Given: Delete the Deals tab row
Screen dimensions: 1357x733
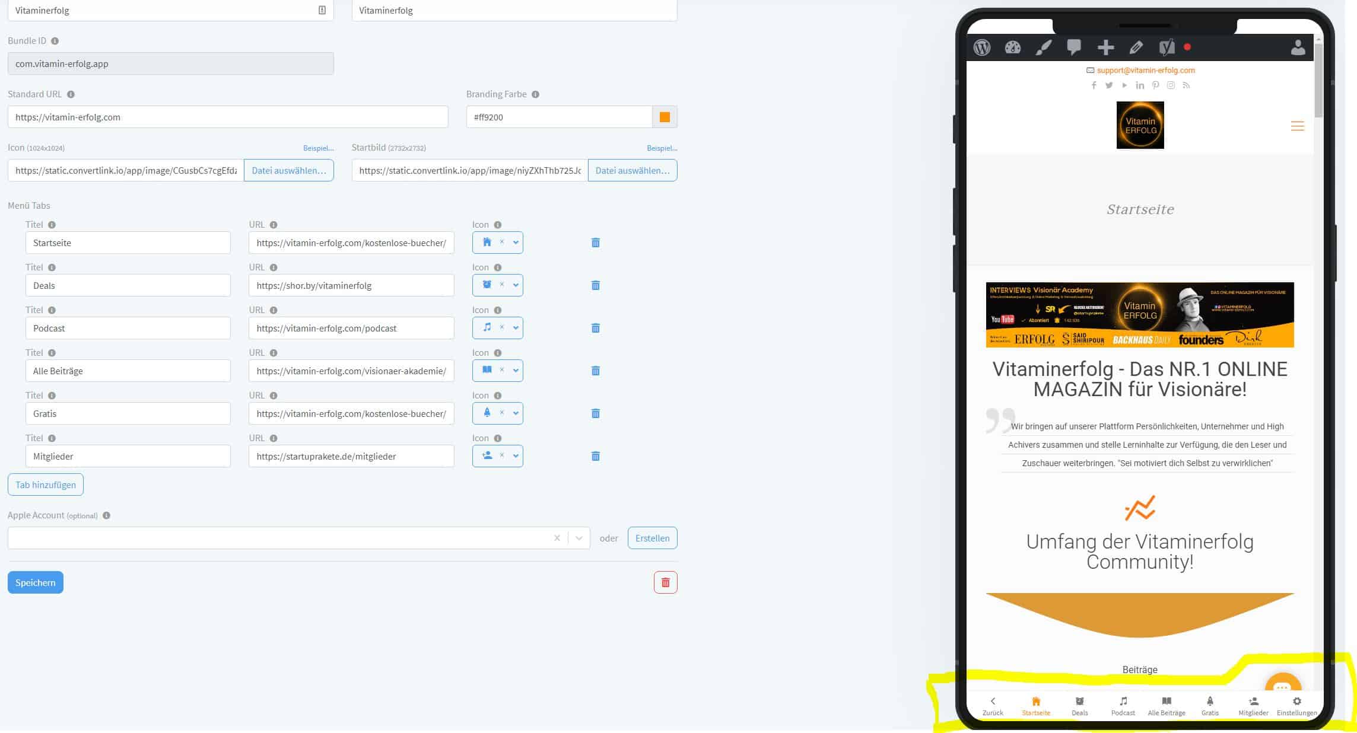Looking at the screenshot, I should click(x=596, y=285).
